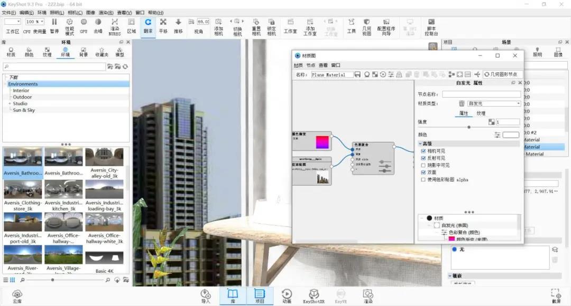The width and height of the screenshot is (571, 306).
Task: Open the 材质类型 自发光 dropdown
Action: tap(494, 103)
